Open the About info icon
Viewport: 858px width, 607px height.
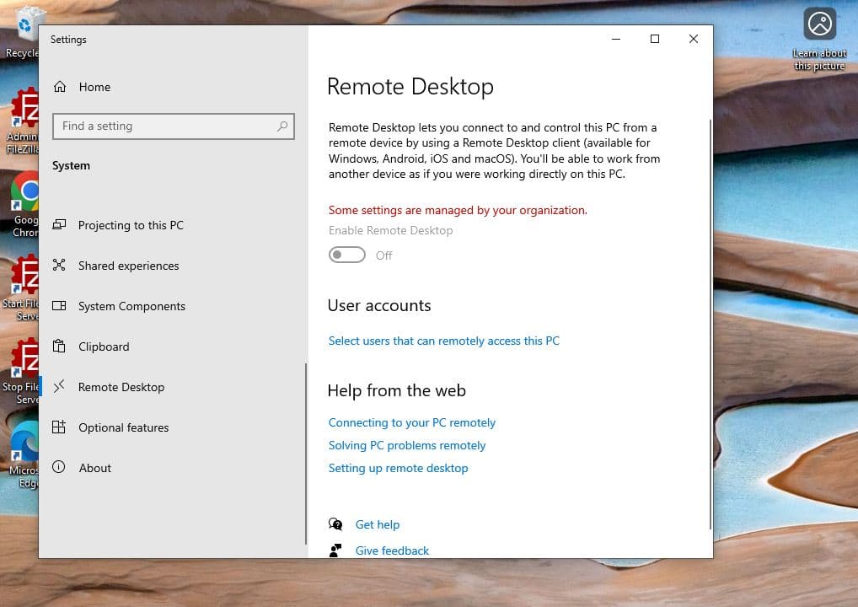pyautogui.click(x=59, y=468)
